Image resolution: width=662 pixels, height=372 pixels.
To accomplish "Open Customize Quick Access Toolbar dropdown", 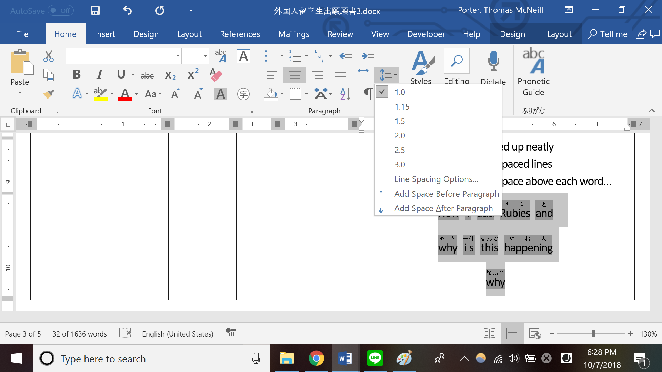I will tap(191, 11).
